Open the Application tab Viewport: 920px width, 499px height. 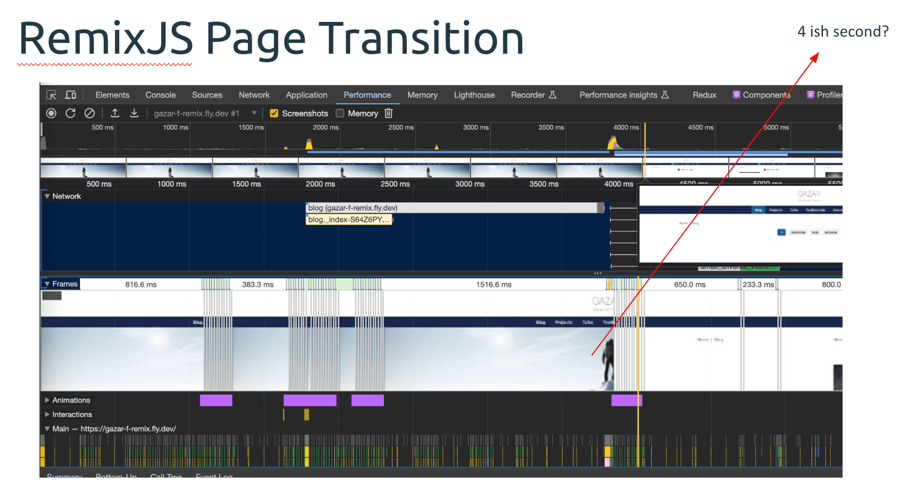pyautogui.click(x=306, y=95)
